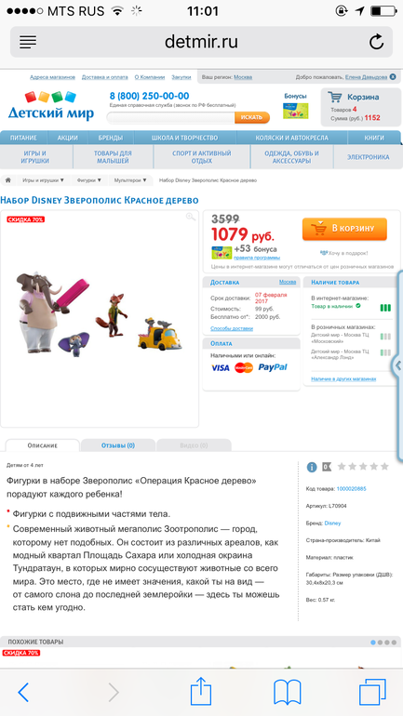The height and width of the screenshot is (716, 403).
Task: Open the Способы доставки link
Action: [231, 328]
